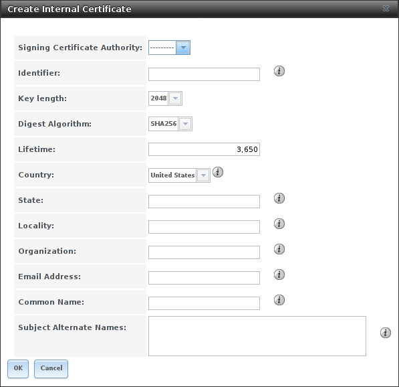Click the "Digest Algorithm:" label
This screenshot has height=387, width=399.
[55, 124]
